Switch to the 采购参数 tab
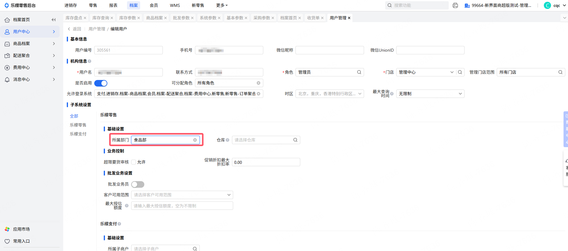 [262, 18]
